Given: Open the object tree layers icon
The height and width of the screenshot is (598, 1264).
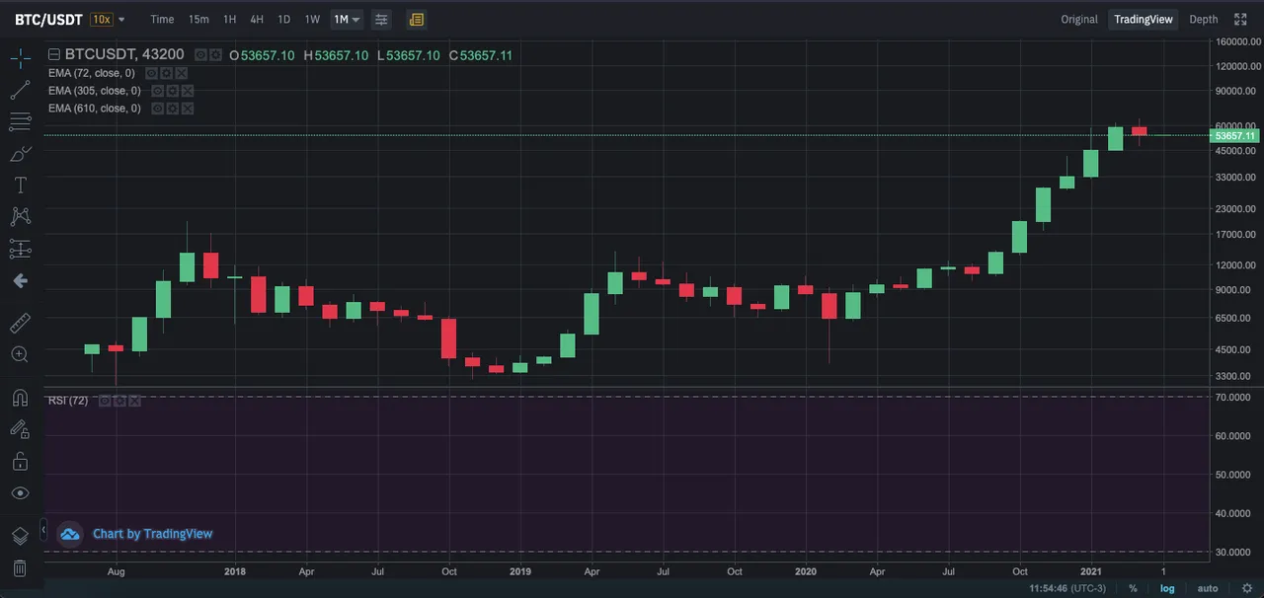Looking at the screenshot, I should [20, 536].
